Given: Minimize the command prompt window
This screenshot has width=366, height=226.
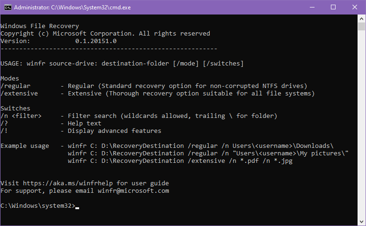Looking at the screenshot, I should [312, 7].
